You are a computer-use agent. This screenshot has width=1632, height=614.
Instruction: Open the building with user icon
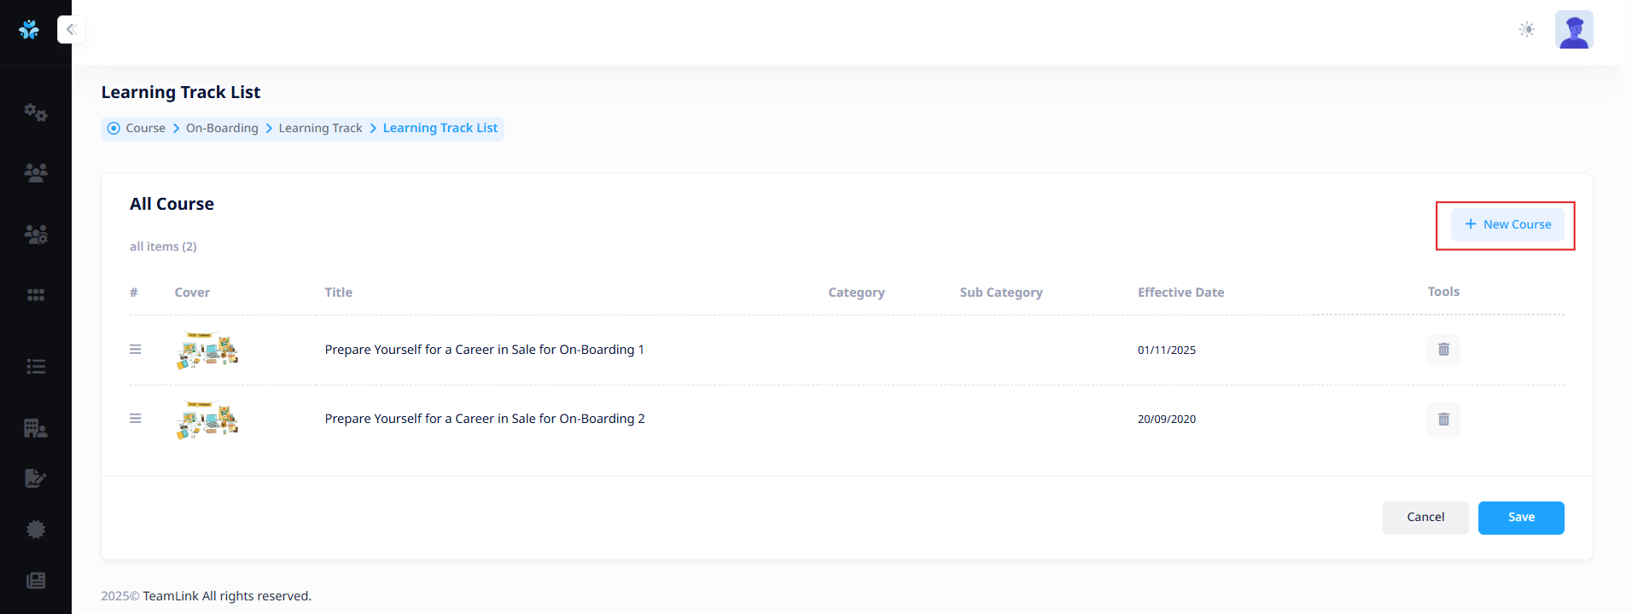click(35, 428)
